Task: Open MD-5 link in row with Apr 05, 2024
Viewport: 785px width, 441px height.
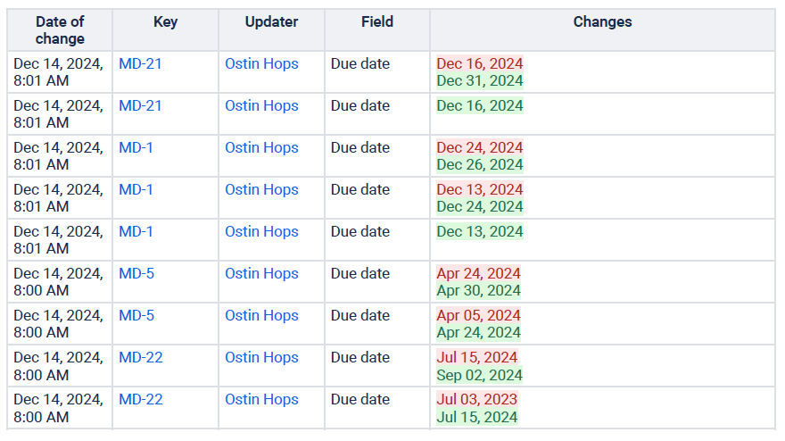Action: pyautogui.click(x=136, y=315)
